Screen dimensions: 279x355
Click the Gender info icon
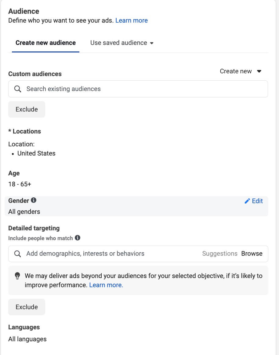(33, 200)
